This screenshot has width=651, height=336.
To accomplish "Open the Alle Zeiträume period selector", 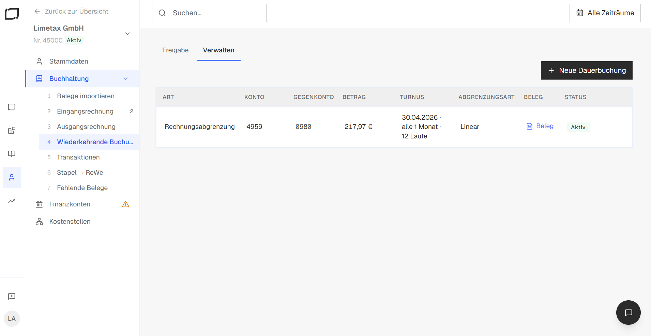I will tap(605, 13).
